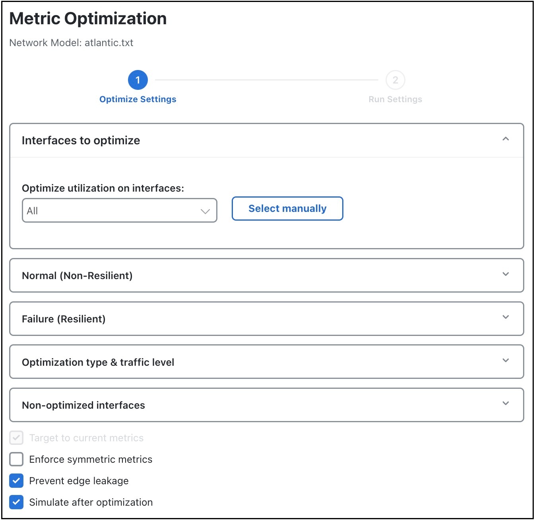This screenshot has height=520, width=535.
Task: Click the chevron on Normal (Non-Resilient)
Action: (x=506, y=274)
